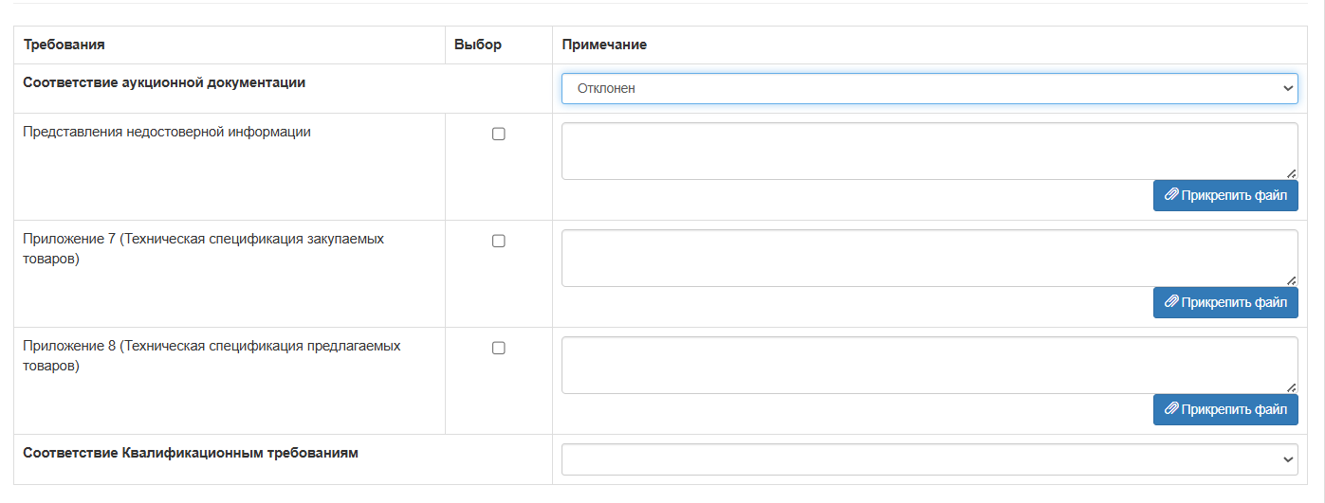Click into the Приложение 8 note text area
Image resolution: width=1325 pixels, height=503 pixels.
pos(929,365)
